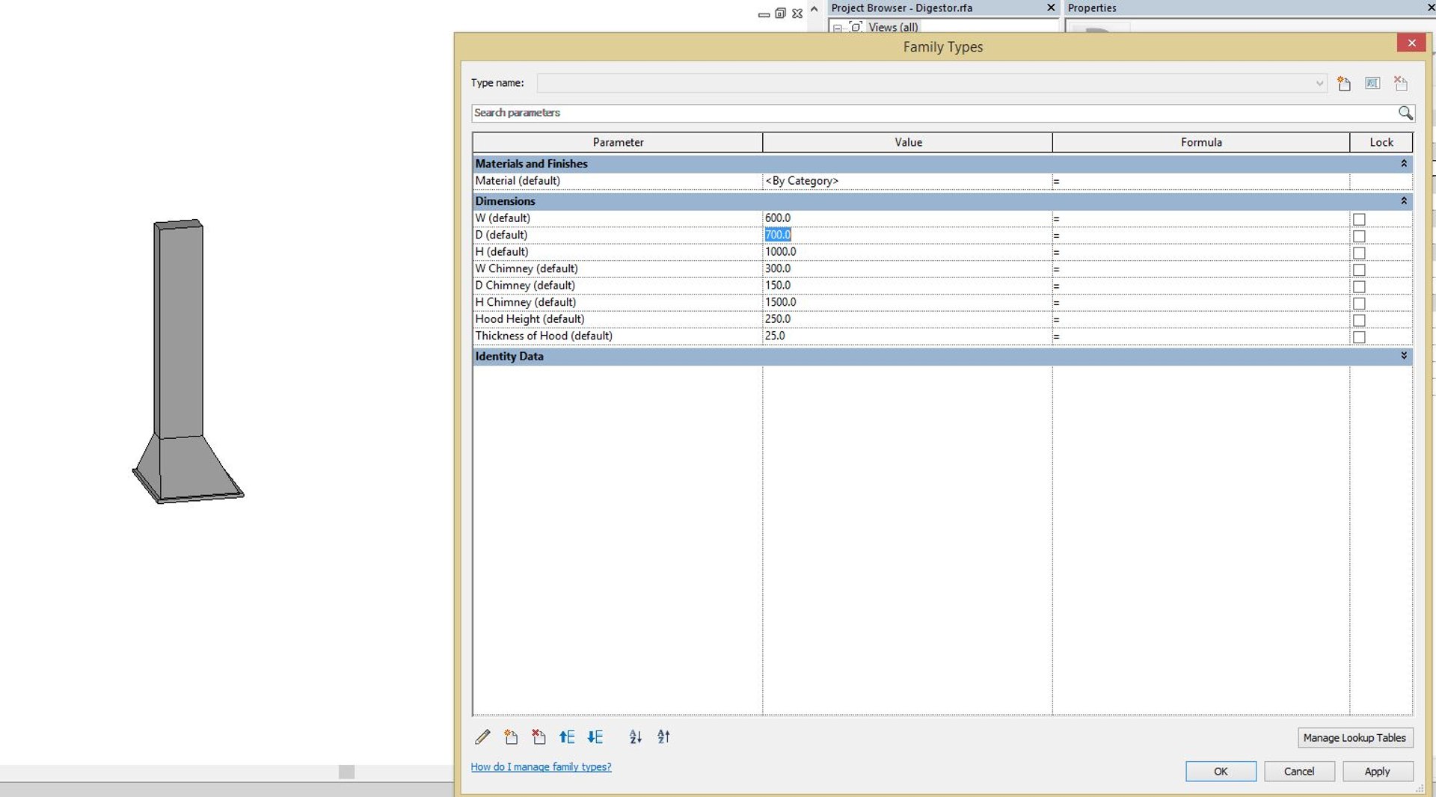1436x797 pixels.
Task: Toggle the lock checkbox for D (default)
Action: pyautogui.click(x=1359, y=236)
